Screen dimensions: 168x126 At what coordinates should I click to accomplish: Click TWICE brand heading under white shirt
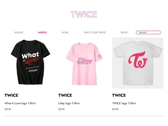[x=119, y=95]
